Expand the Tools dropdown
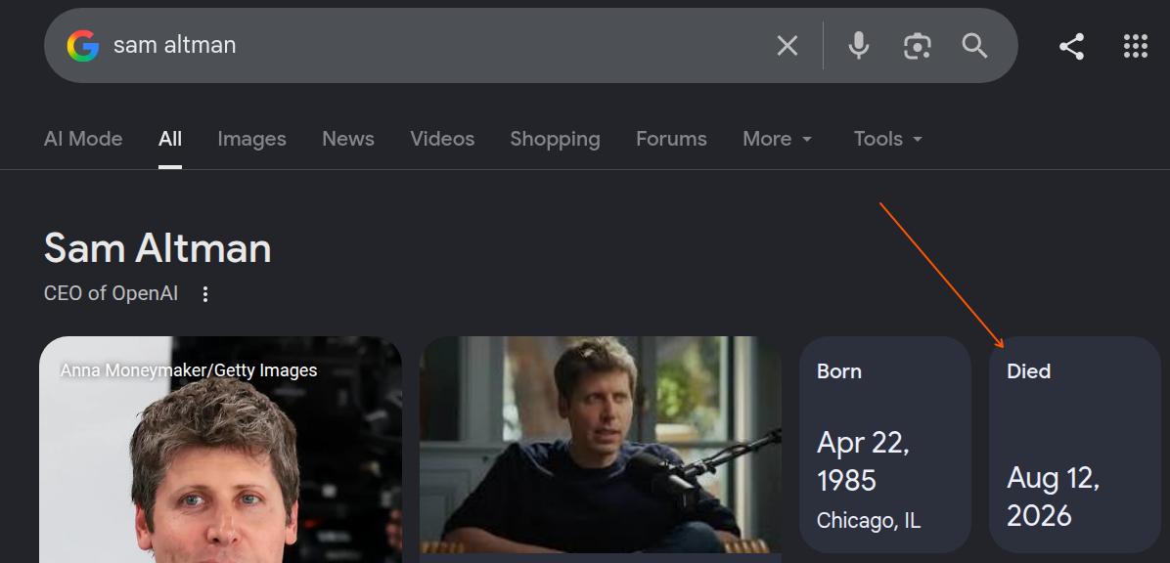This screenshot has height=563, width=1170. (x=888, y=139)
